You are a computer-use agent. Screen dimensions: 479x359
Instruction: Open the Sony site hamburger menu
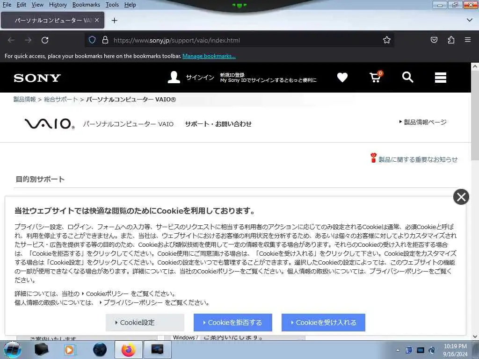coord(441,78)
